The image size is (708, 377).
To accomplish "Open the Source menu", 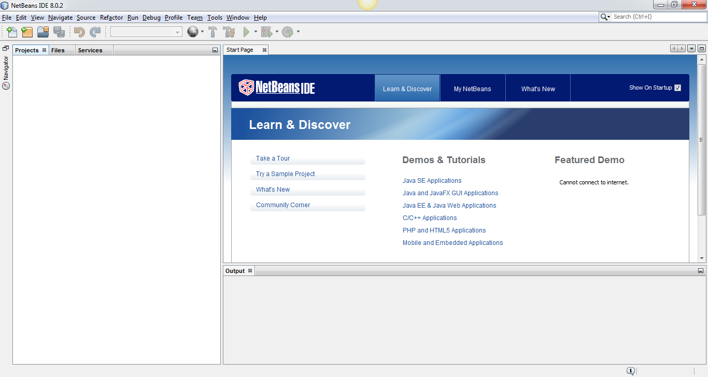I will tap(86, 18).
